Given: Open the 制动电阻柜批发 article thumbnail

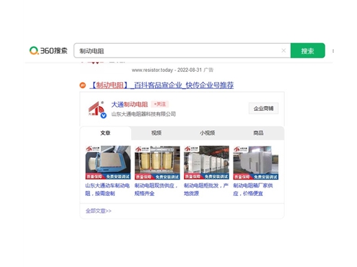Looking at the screenshot, I should pyautogui.click(x=207, y=163).
